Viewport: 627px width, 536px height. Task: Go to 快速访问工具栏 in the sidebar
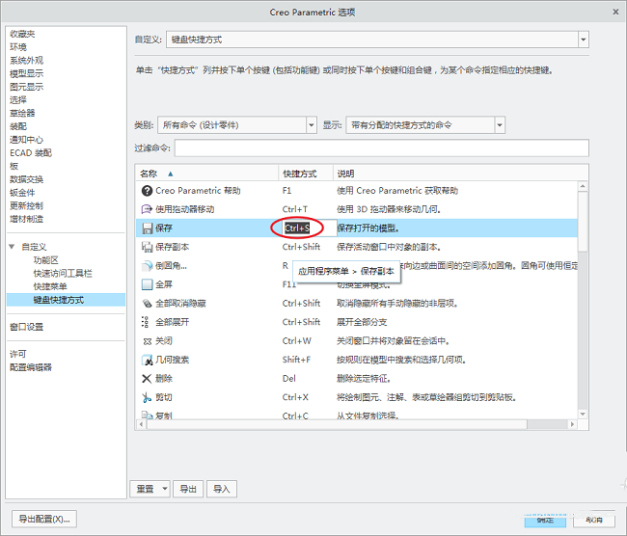63,273
